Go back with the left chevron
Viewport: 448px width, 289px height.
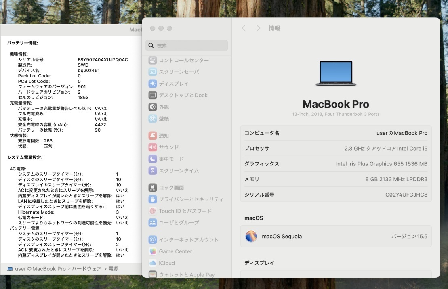(x=244, y=28)
